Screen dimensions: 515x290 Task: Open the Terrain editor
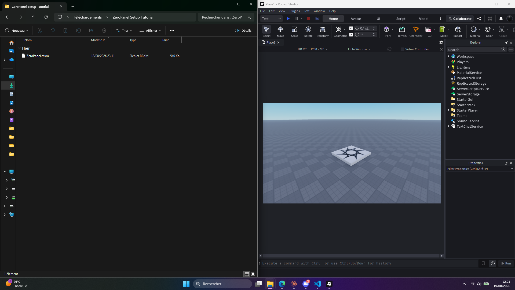tap(402, 31)
